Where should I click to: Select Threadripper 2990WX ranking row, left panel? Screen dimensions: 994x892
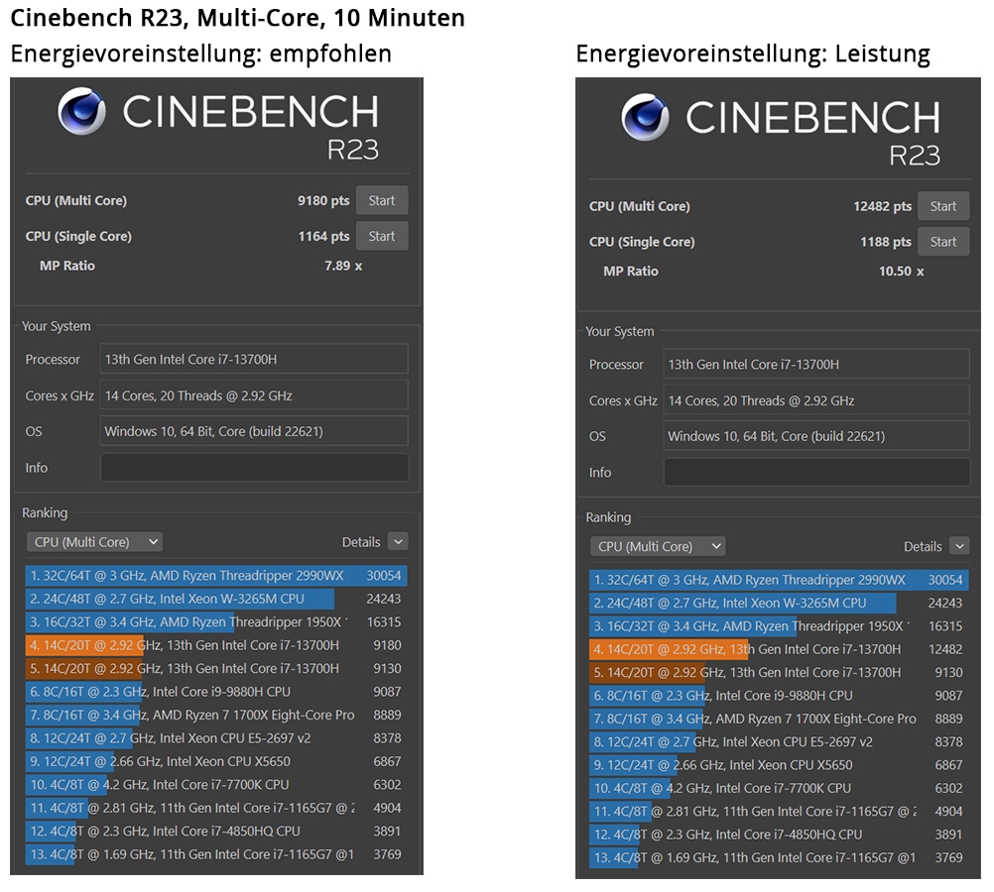pos(217,576)
